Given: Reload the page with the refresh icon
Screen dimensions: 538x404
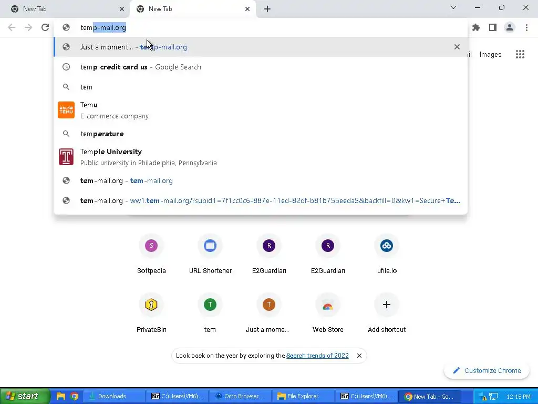Looking at the screenshot, I should (x=45, y=27).
